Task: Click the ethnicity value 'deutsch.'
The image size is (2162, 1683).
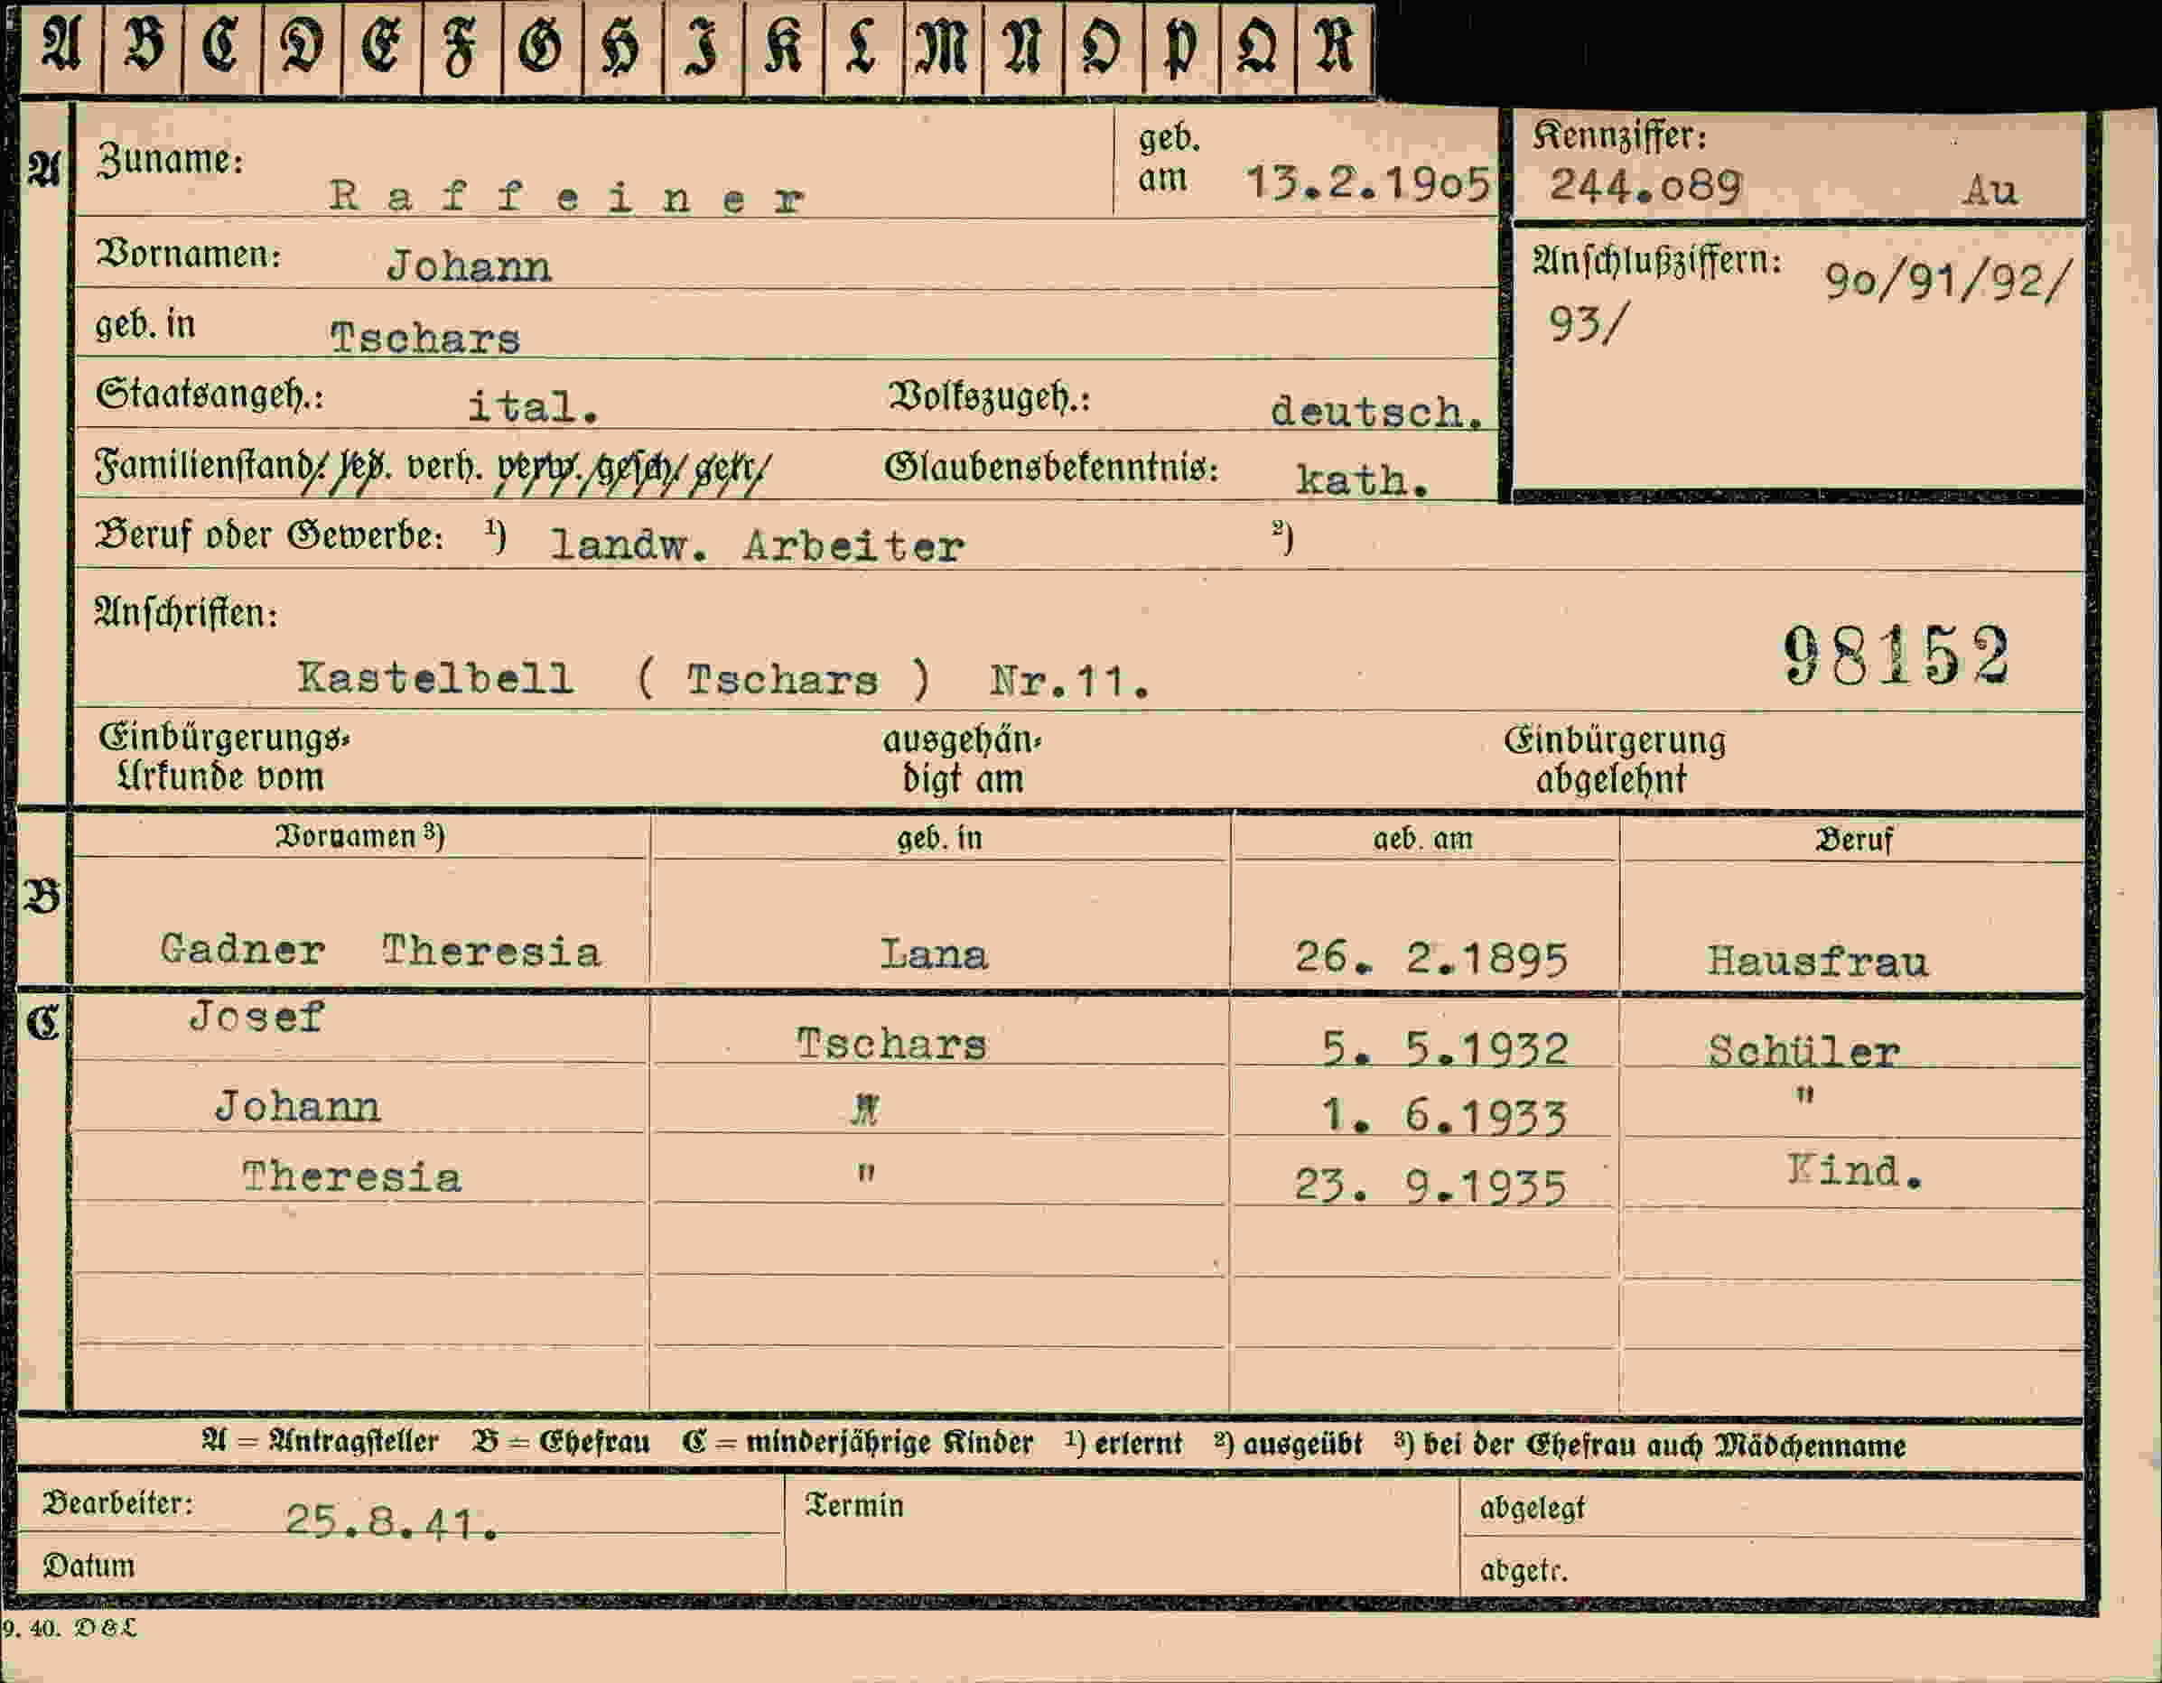Action: point(1378,412)
